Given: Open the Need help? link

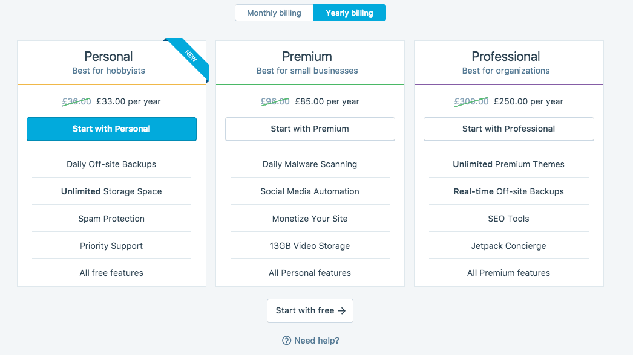Looking at the screenshot, I should tap(316, 341).
